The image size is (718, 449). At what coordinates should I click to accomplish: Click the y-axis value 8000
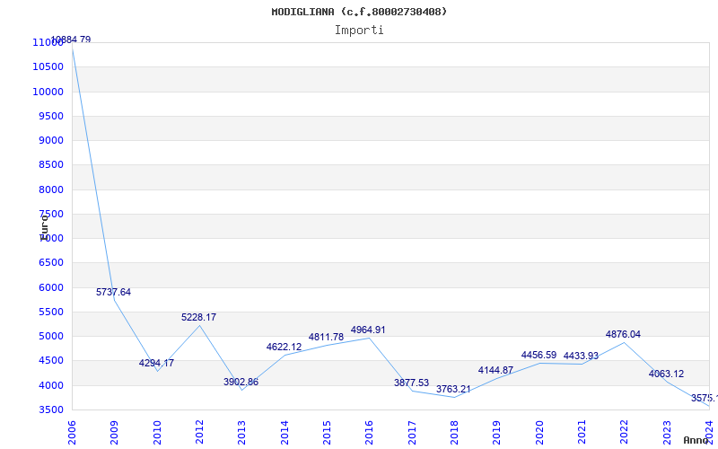click(x=50, y=190)
